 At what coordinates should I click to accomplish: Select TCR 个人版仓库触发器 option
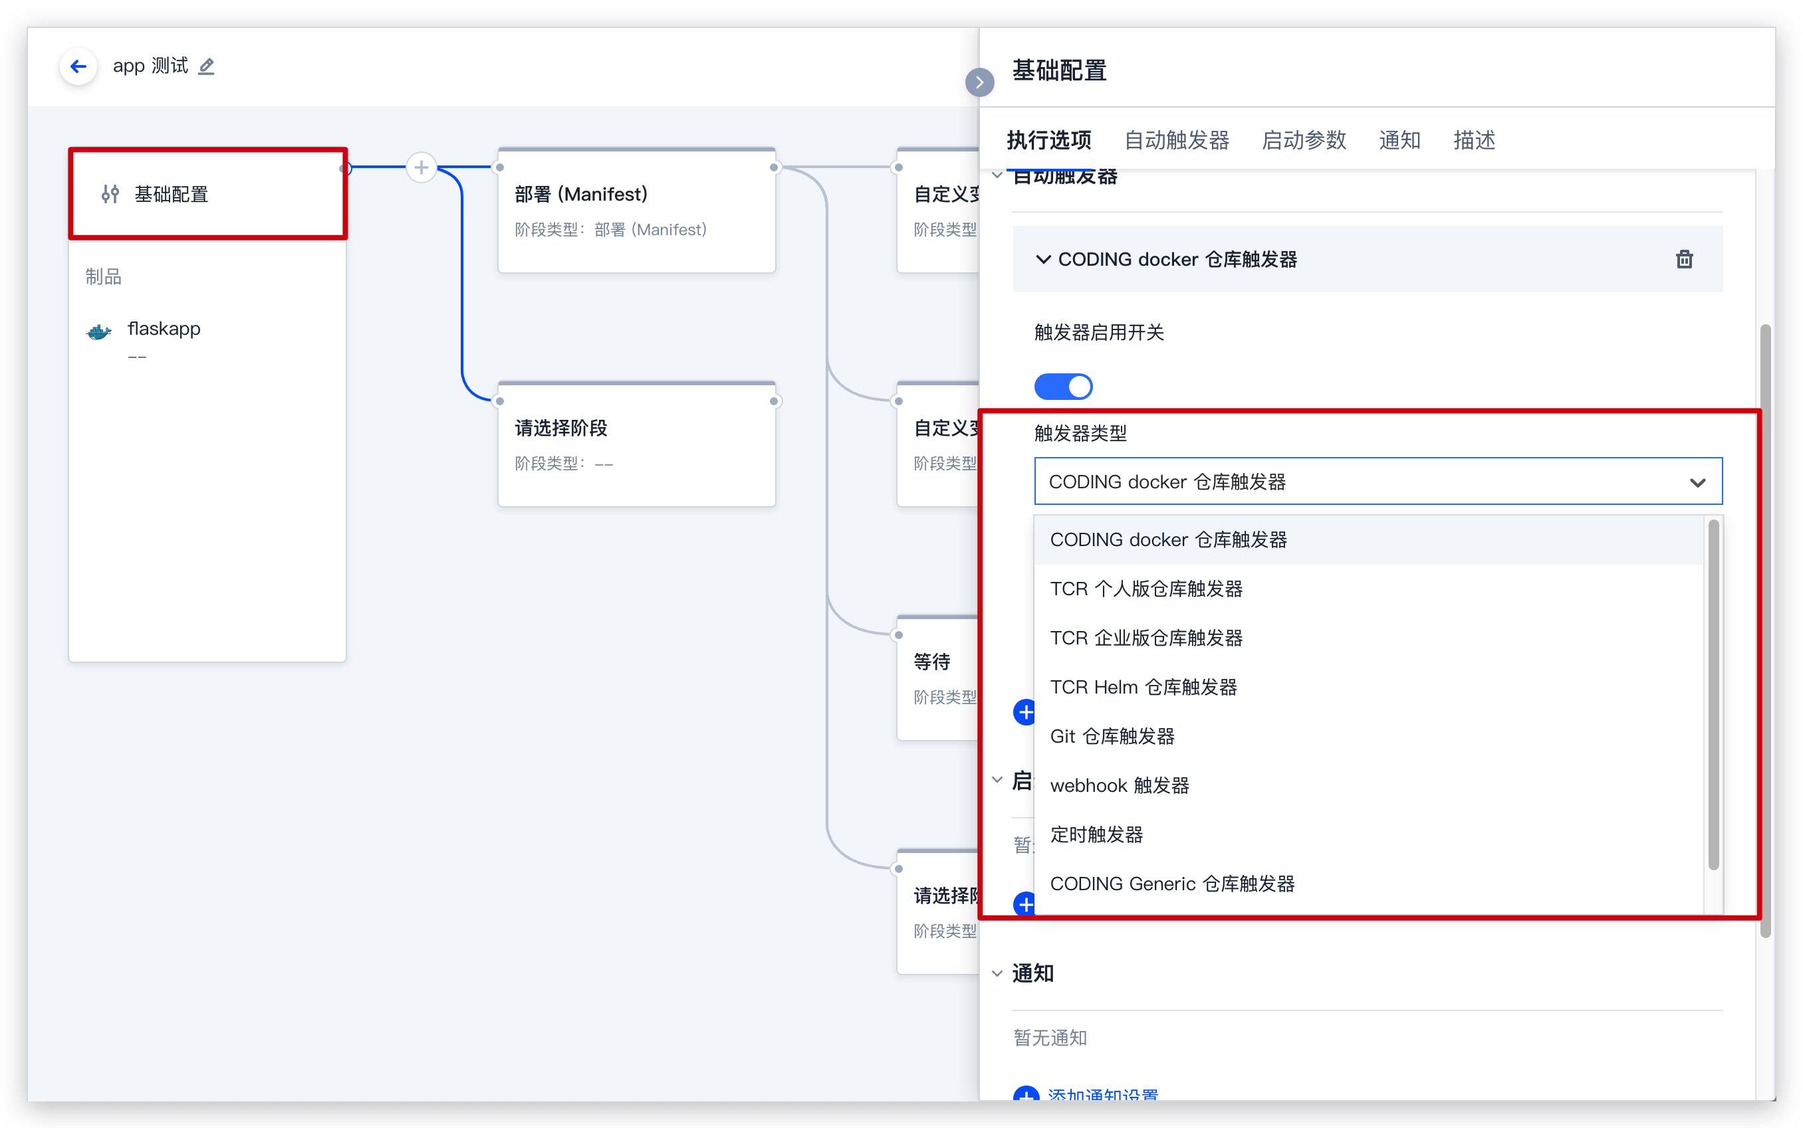pos(1370,589)
